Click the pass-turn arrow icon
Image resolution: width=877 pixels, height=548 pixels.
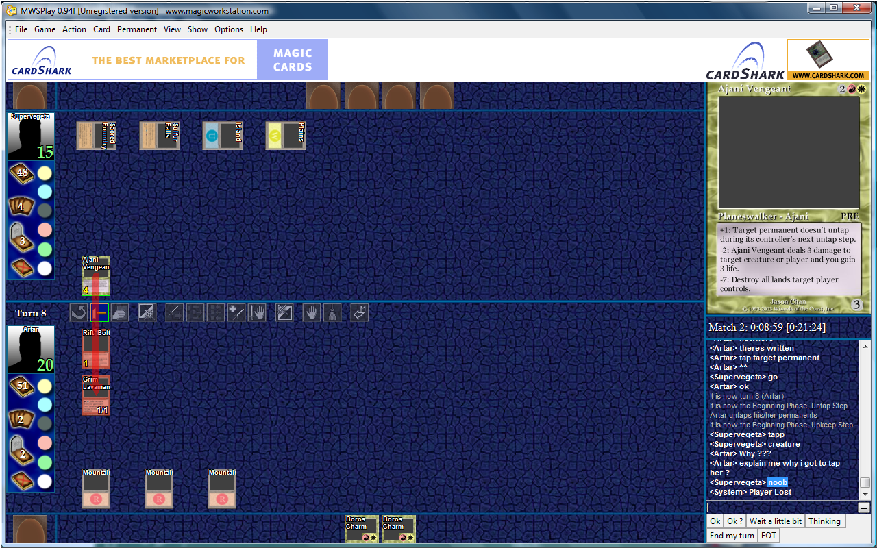point(360,313)
